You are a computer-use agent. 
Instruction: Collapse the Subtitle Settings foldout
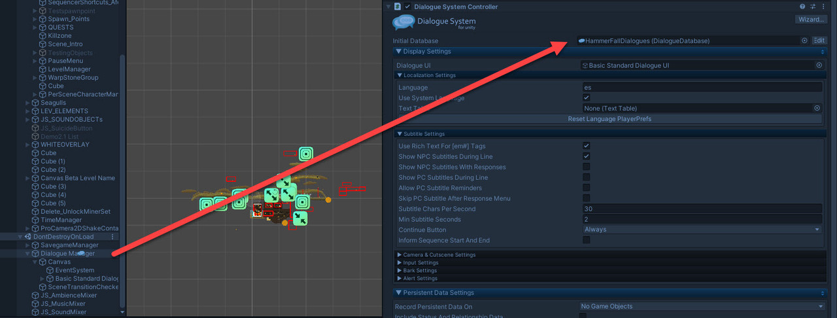pyautogui.click(x=400, y=133)
